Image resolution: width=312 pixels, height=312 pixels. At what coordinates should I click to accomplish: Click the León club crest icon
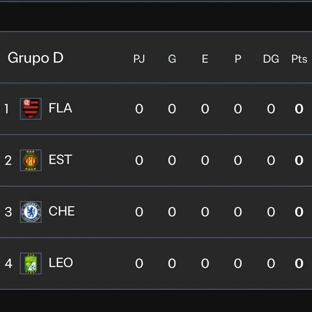(31, 263)
